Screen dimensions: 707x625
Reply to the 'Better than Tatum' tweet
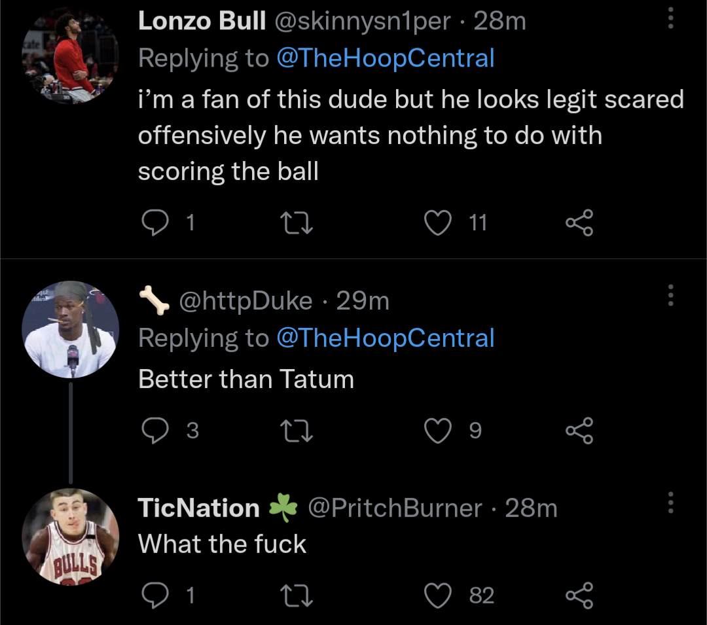click(155, 430)
